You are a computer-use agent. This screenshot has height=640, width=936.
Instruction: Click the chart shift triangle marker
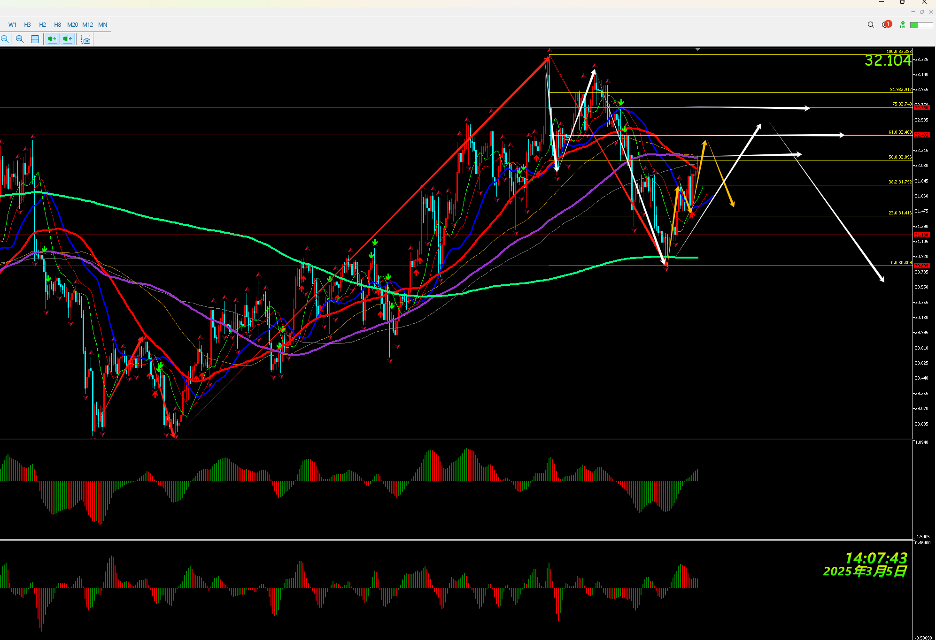click(x=697, y=49)
